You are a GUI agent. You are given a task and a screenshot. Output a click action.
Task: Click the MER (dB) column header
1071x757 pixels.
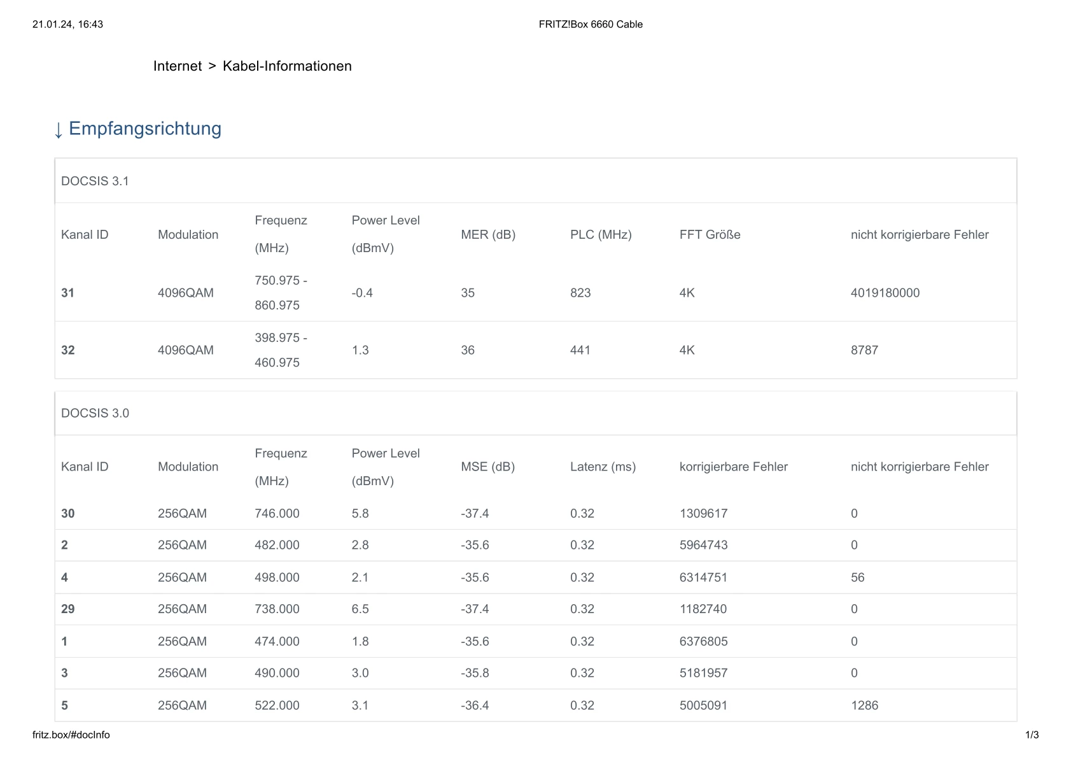pyautogui.click(x=488, y=235)
